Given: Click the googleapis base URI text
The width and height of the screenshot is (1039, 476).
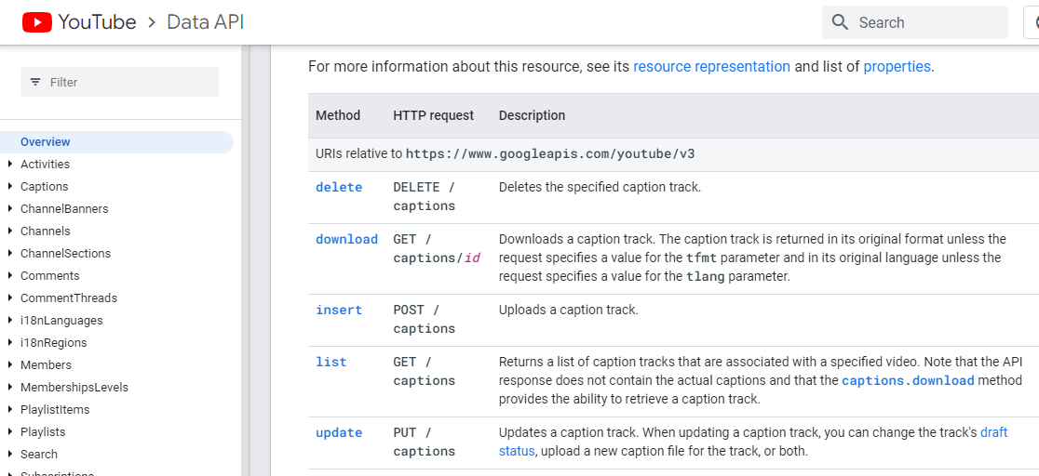Looking at the screenshot, I should 550,154.
